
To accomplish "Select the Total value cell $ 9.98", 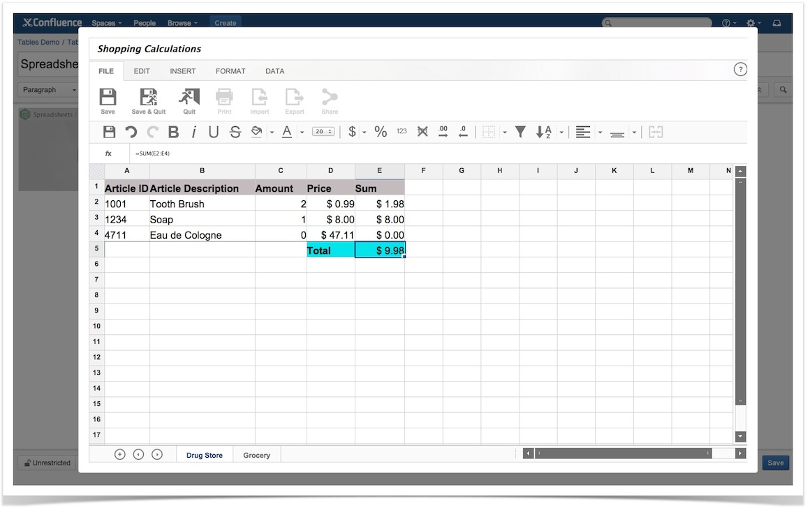I will (380, 250).
